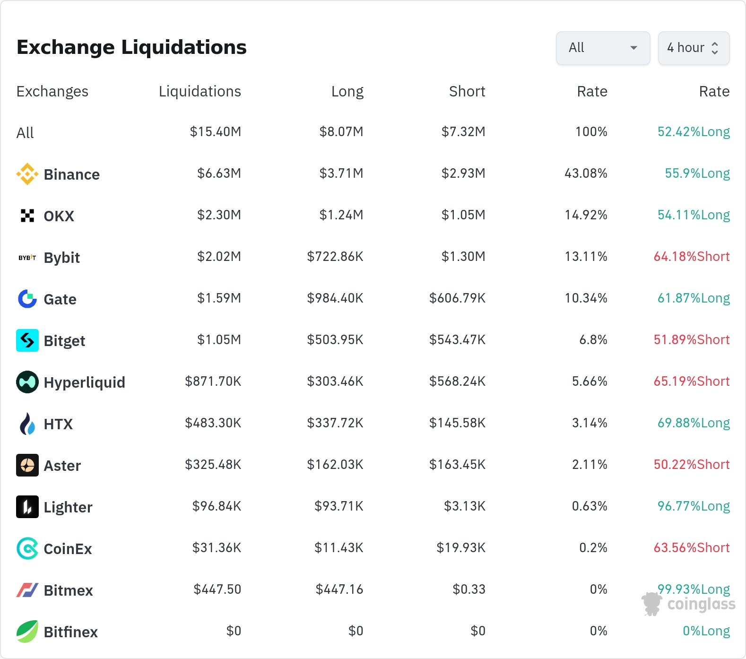The width and height of the screenshot is (746, 659).
Task: Click the Gate exchange logo icon
Action: 27,299
